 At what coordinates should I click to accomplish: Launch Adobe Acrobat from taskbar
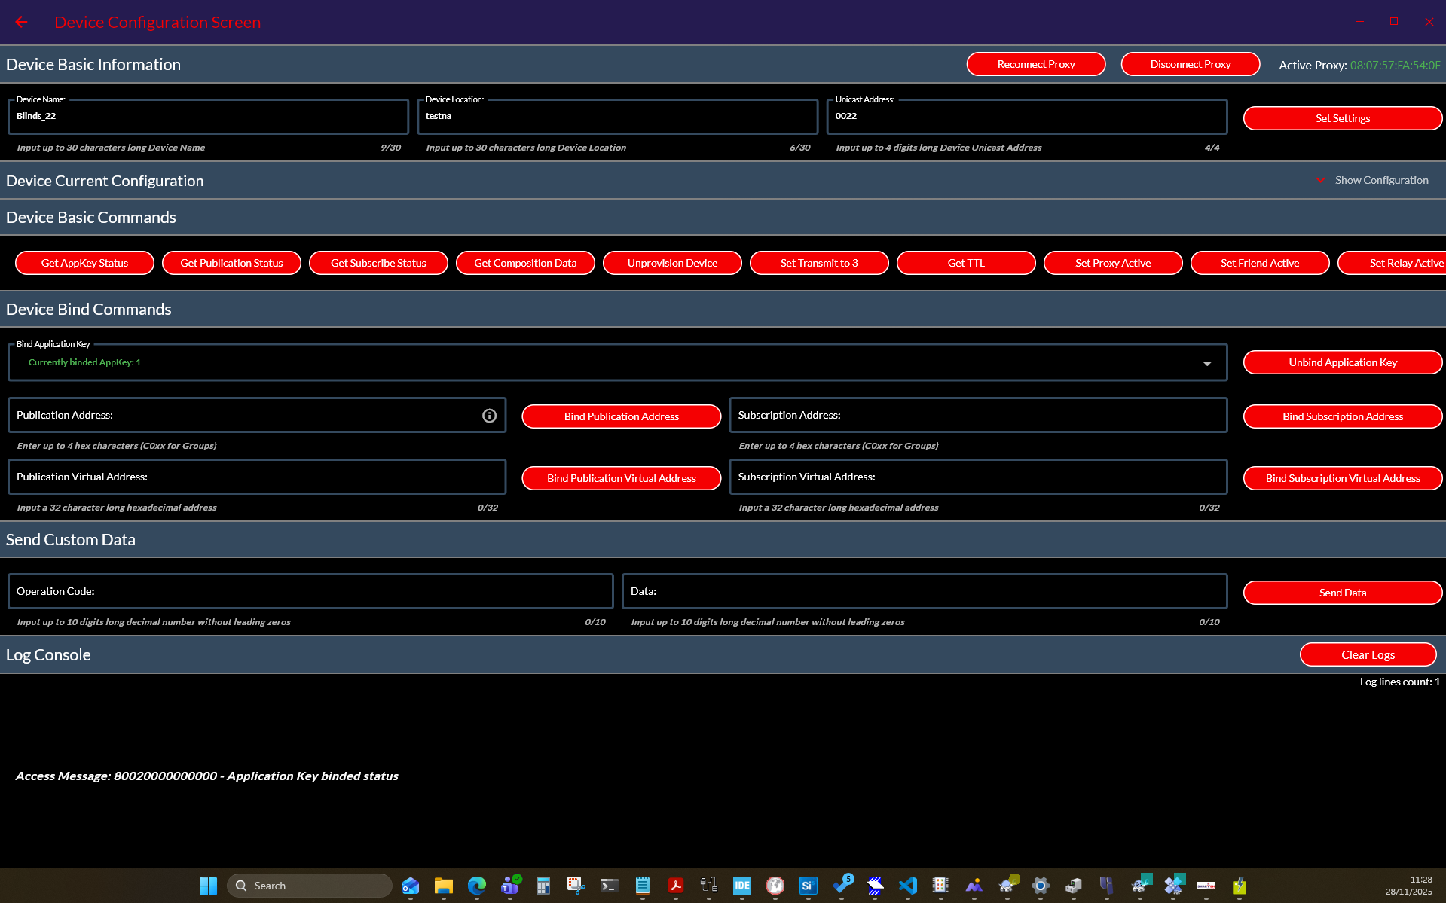[676, 886]
